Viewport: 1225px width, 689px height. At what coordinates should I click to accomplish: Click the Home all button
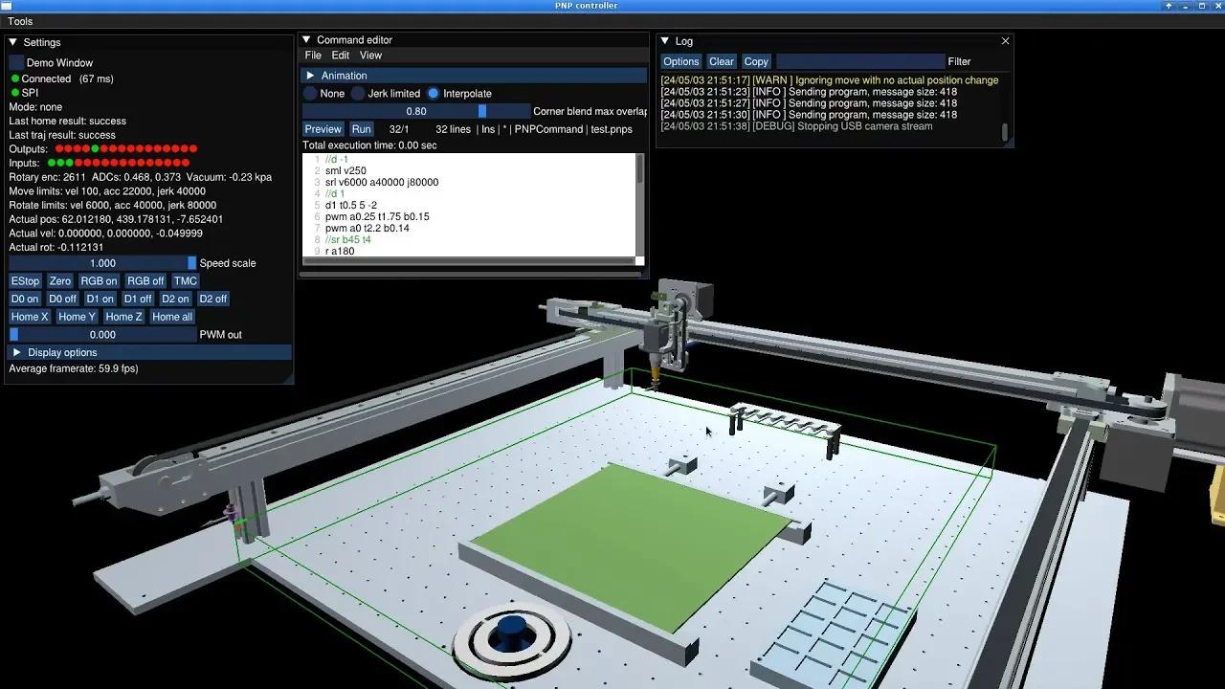pos(172,317)
